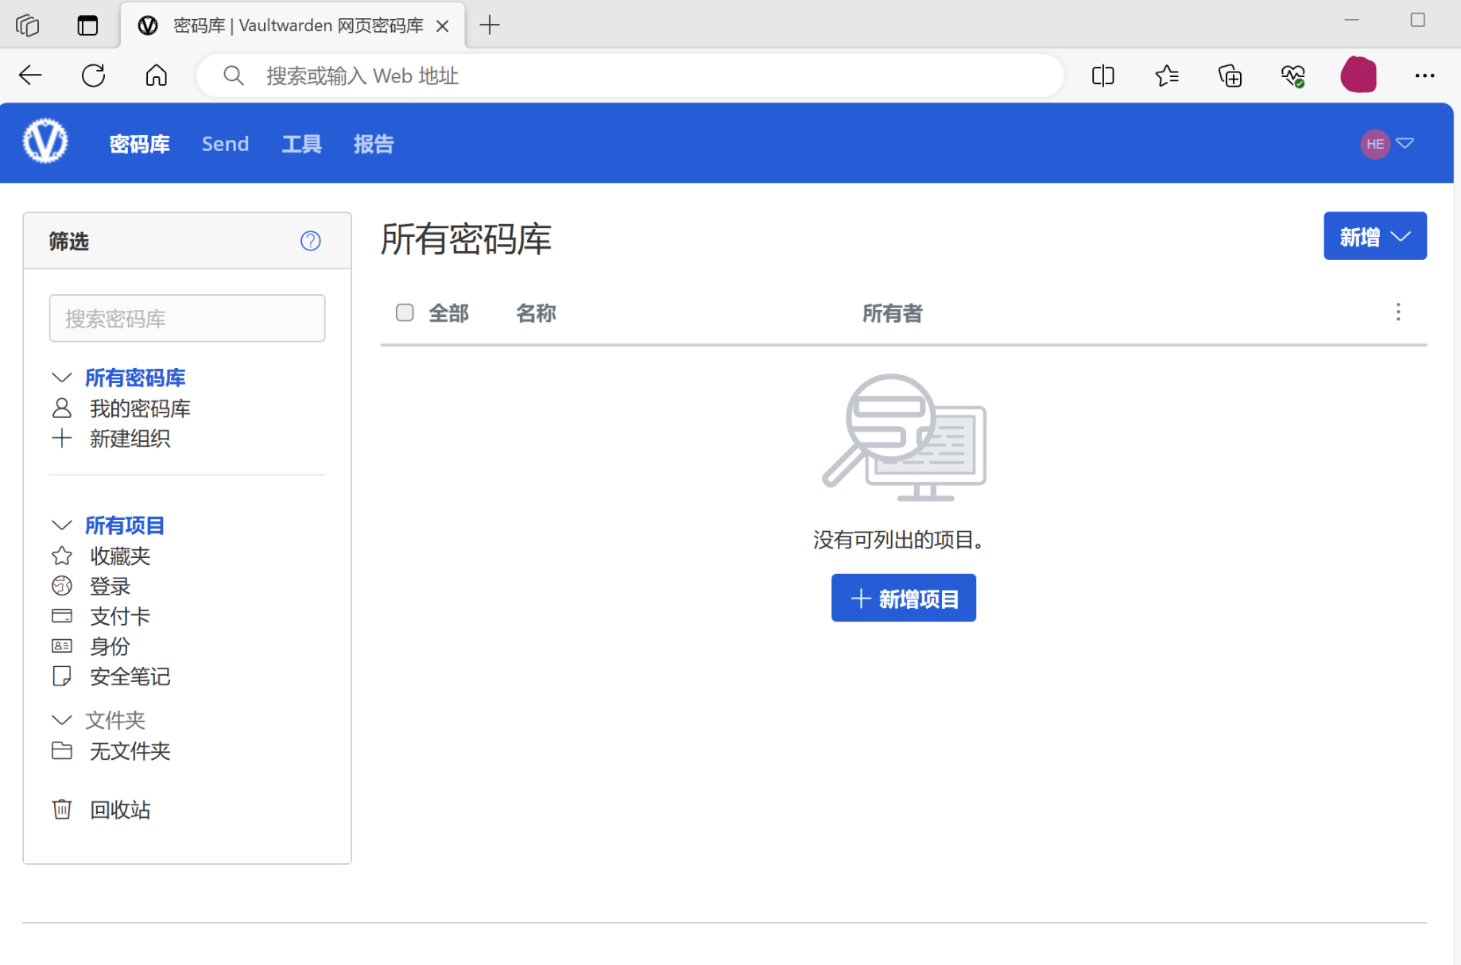1461x965 pixels.
Task: Select the 收藏夹 star filter
Action: (119, 556)
